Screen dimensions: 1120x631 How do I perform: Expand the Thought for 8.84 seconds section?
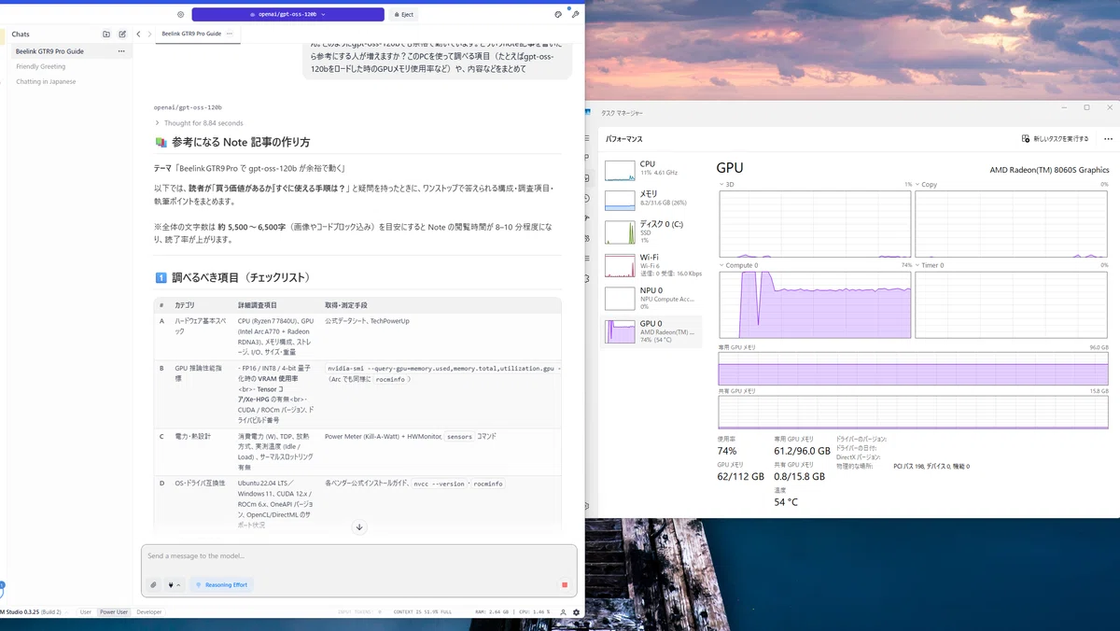[199, 123]
